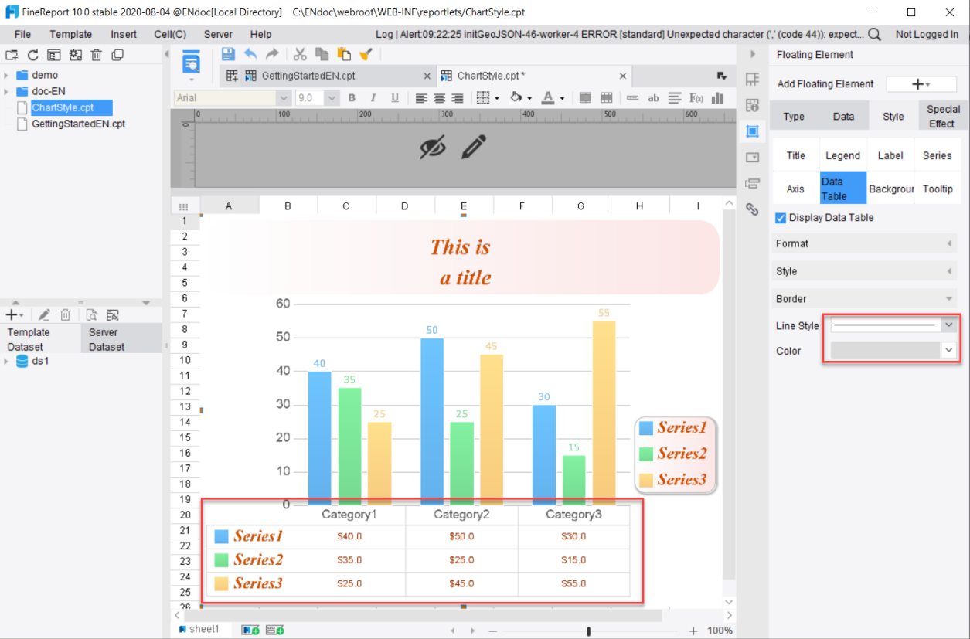Screen dimensions: 970x639
Task: Cut selection with the scissors icon
Action: 299,54
